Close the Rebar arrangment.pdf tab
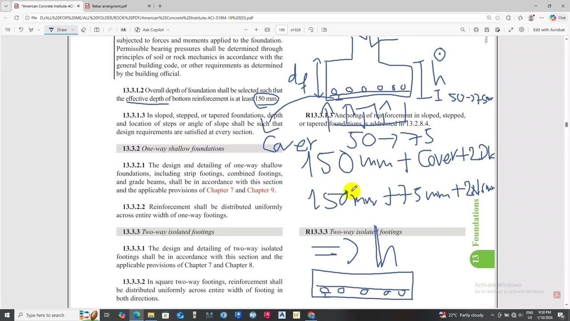The image size is (570, 321). tap(149, 6)
